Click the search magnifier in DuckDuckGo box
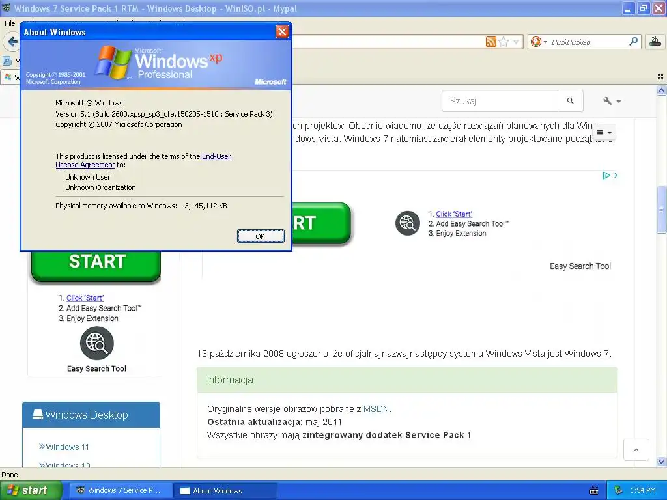 click(x=633, y=41)
